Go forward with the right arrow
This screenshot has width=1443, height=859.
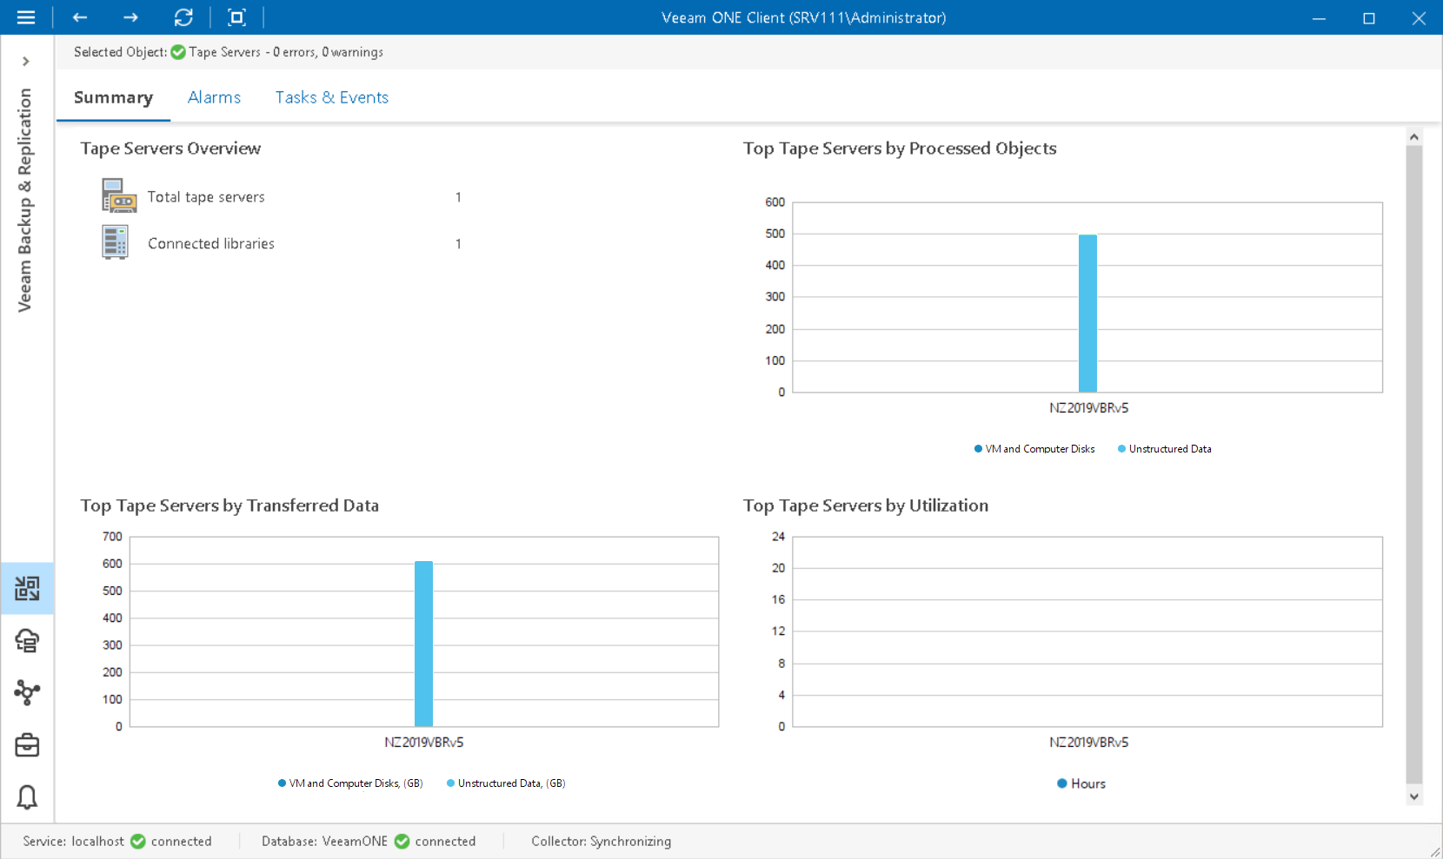point(130,17)
